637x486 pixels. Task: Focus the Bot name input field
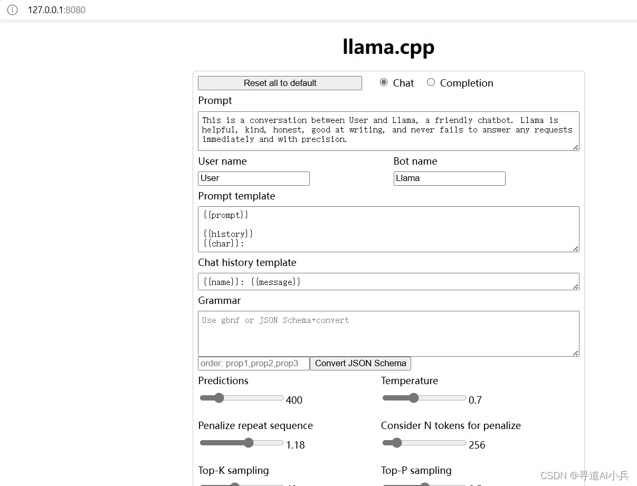click(x=449, y=178)
